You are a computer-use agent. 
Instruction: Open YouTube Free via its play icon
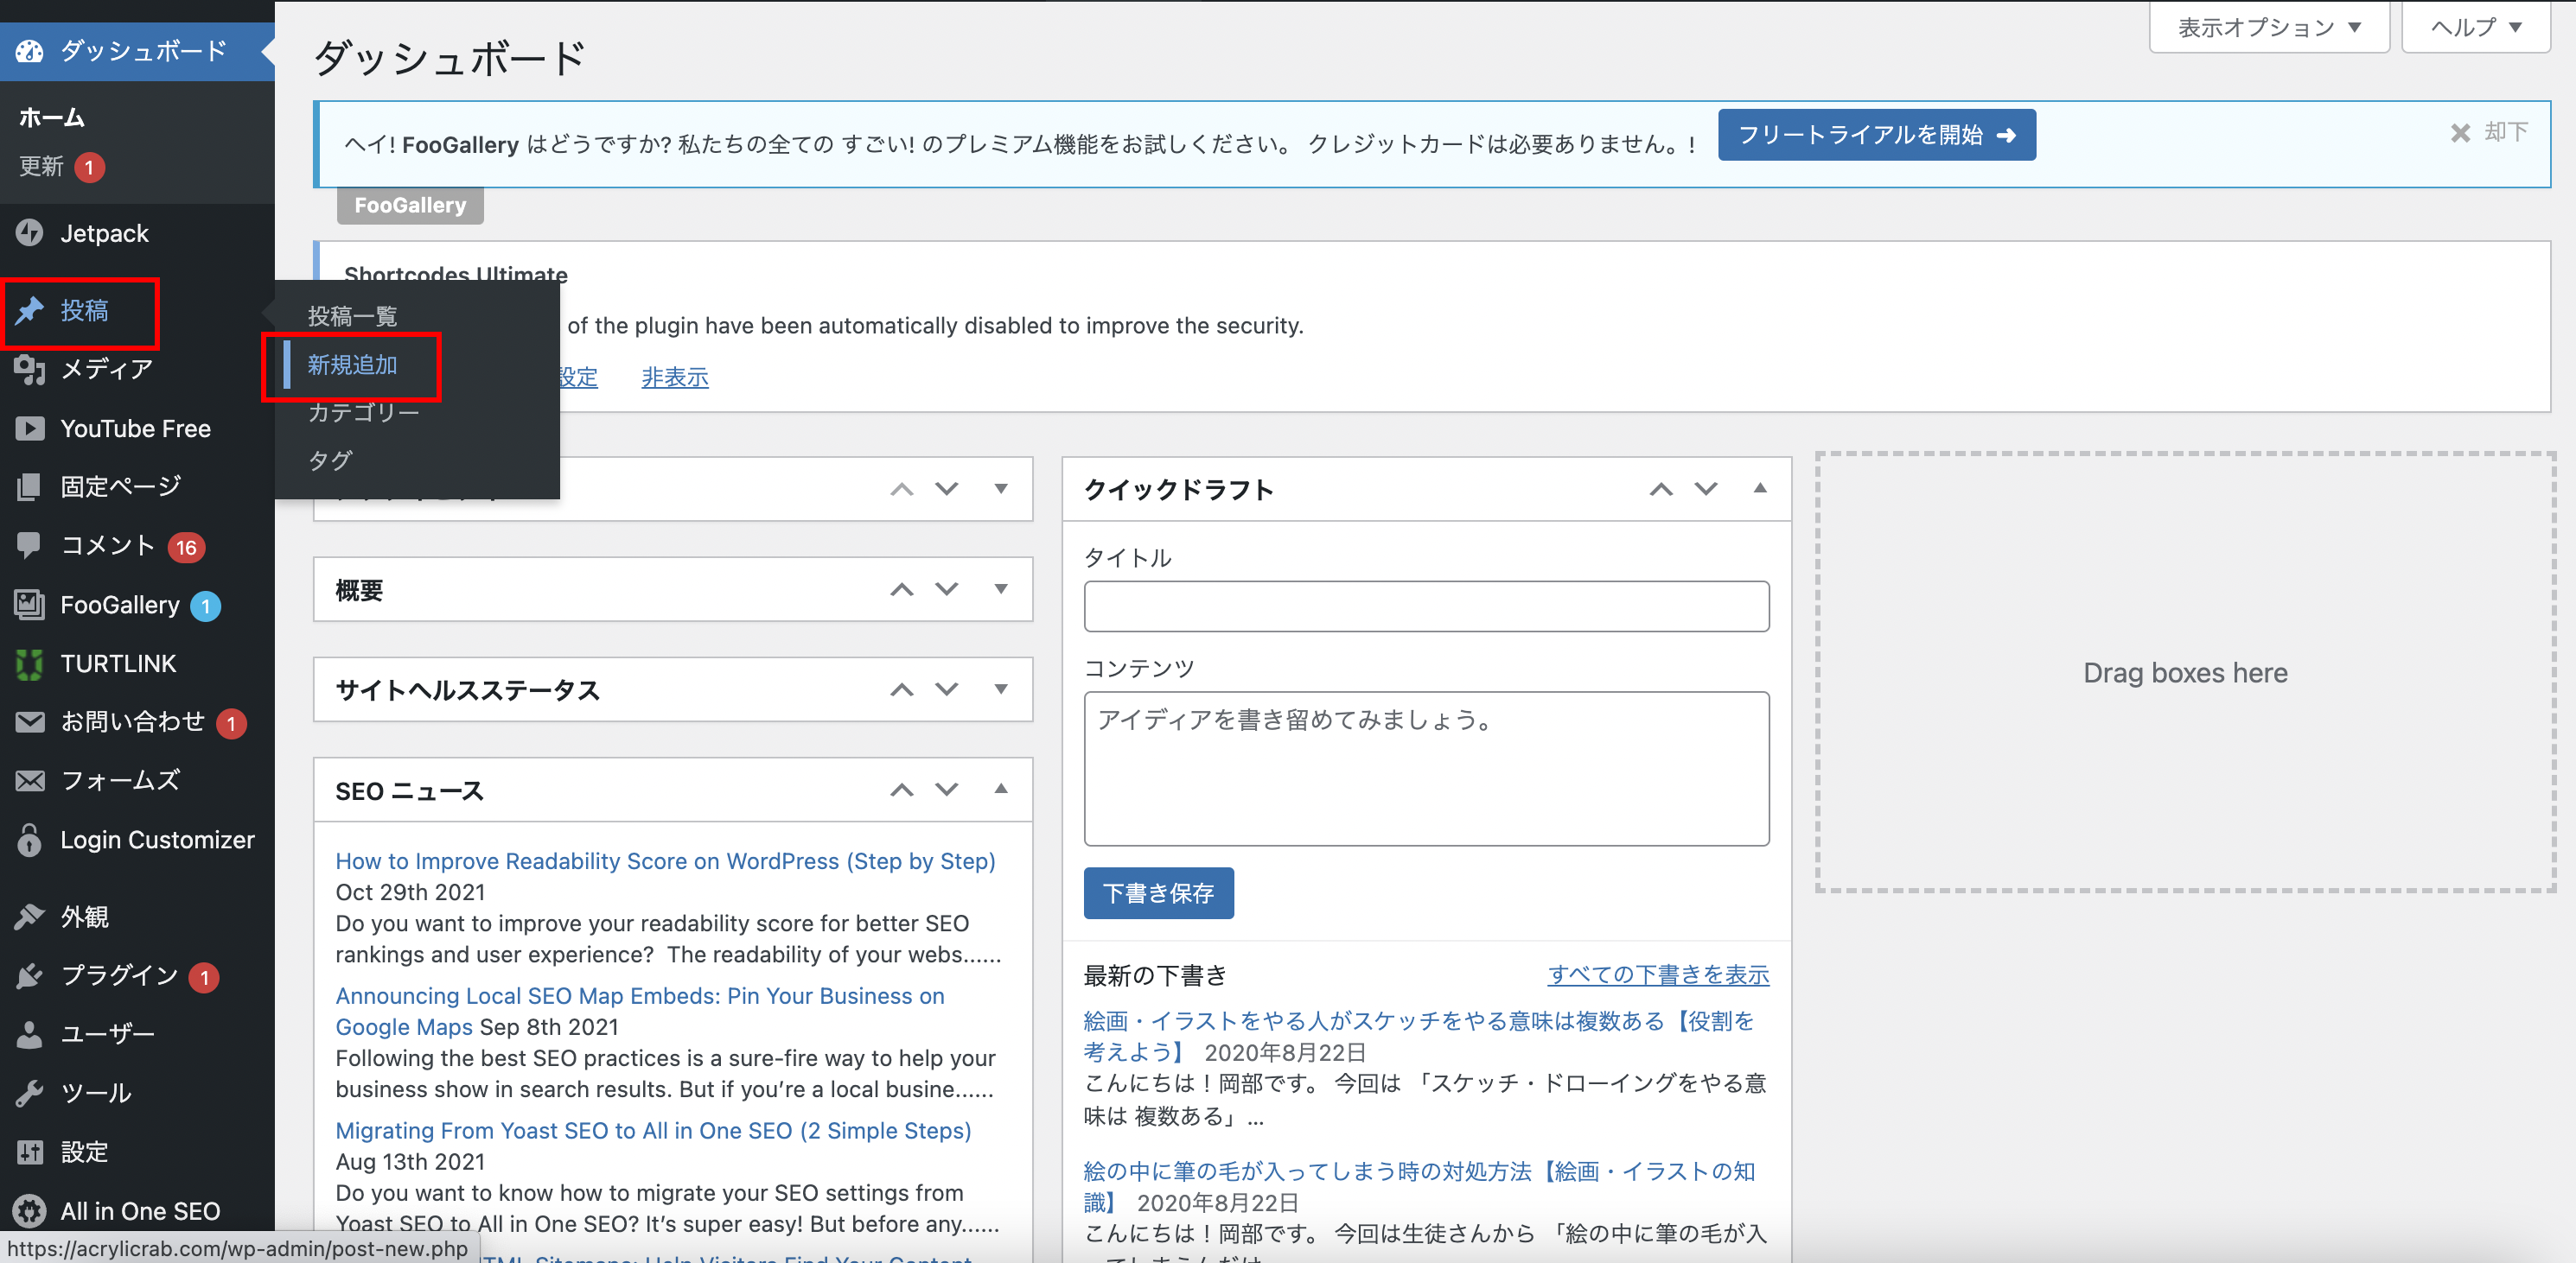point(30,428)
